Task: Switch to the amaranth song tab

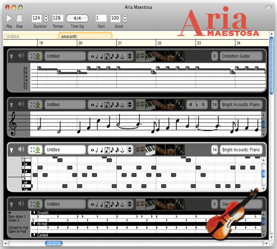Action: 85,36
